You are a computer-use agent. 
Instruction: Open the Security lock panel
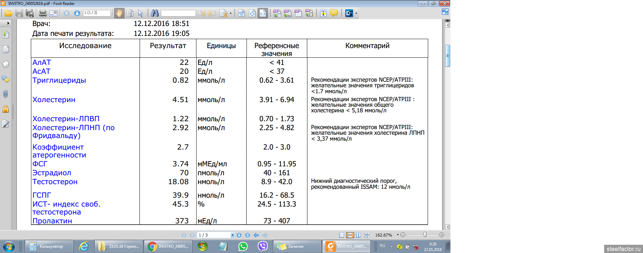coord(6,109)
